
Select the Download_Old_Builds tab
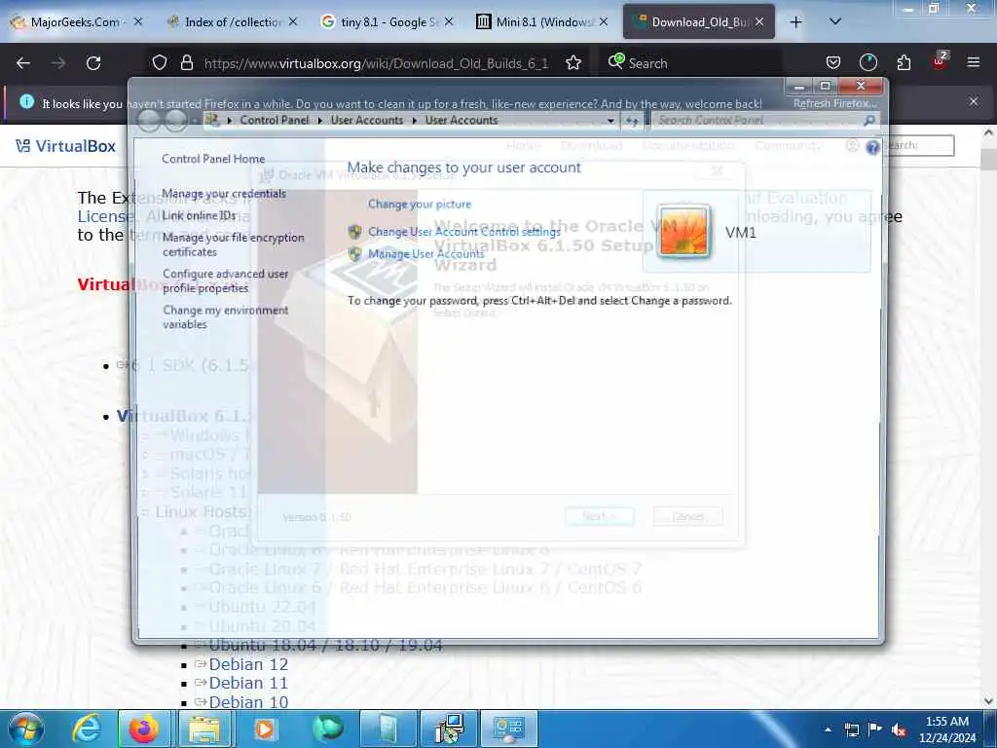[699, 22]
